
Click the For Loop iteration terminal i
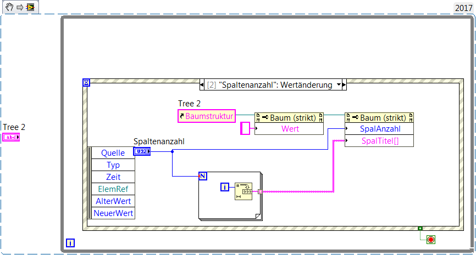[x=225, y=187]
